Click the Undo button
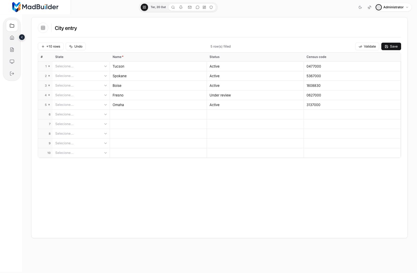This screenshot has width=417, height=273. (x=76, y=47)
